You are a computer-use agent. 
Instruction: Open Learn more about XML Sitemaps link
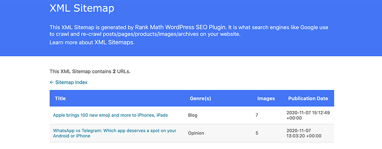[x=92, y=42]
